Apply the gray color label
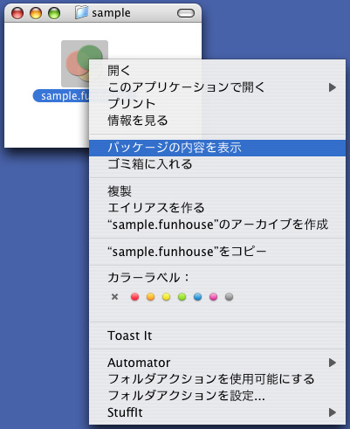 pyautogui.click(x=229, y=297)
